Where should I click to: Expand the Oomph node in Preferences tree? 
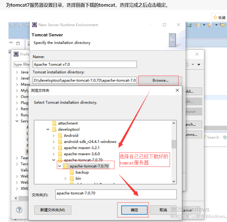coord(17,97)
